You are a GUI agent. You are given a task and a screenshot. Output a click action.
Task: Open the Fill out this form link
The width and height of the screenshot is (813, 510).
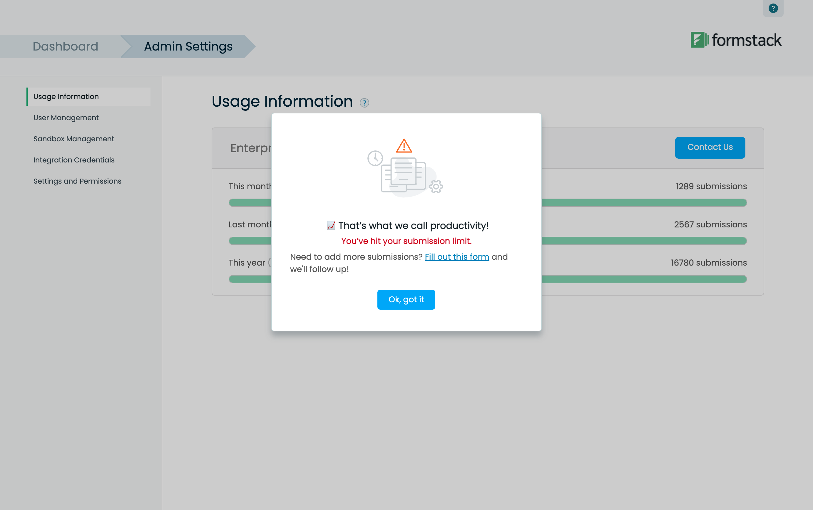457,257
